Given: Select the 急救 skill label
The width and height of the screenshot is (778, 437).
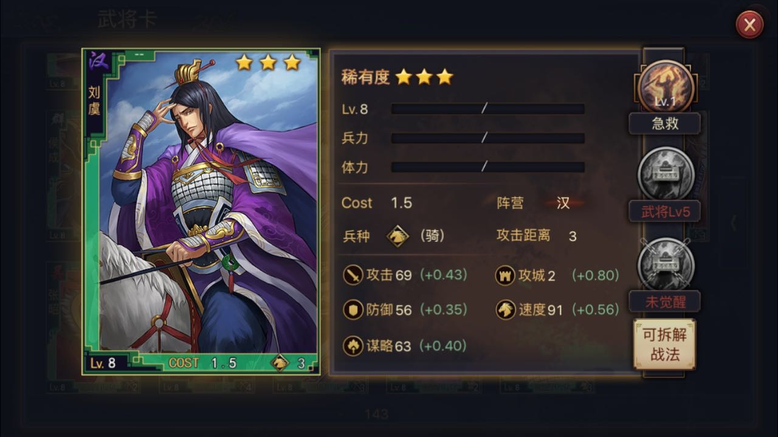Looking at the screenshot, I should pos(664,123).
